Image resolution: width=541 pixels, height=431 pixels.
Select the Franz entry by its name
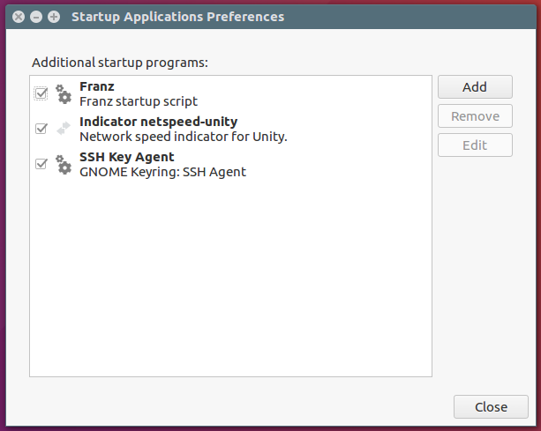[x=96, y=86]
